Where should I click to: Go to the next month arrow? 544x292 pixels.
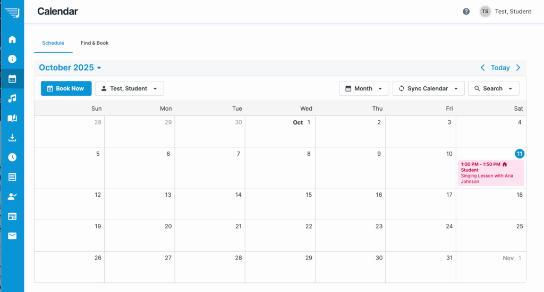tap(518, 68)
